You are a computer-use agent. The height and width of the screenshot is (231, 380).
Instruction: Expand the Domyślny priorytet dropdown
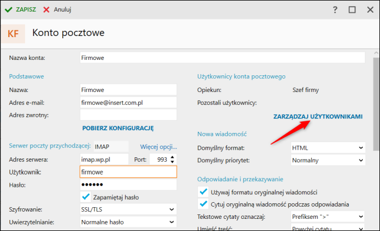click(328, 161)
